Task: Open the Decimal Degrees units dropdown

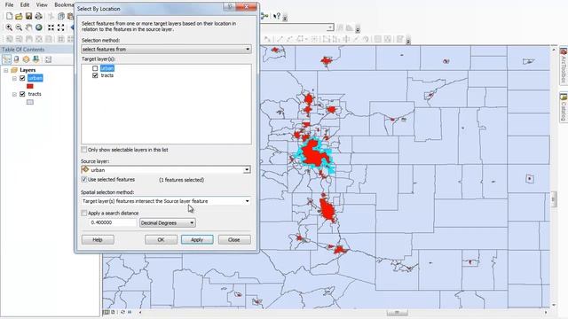Action: (168, 222)
